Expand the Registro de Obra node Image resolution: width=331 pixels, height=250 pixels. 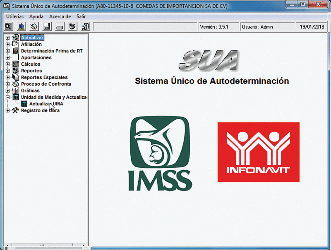click(7, 110)
